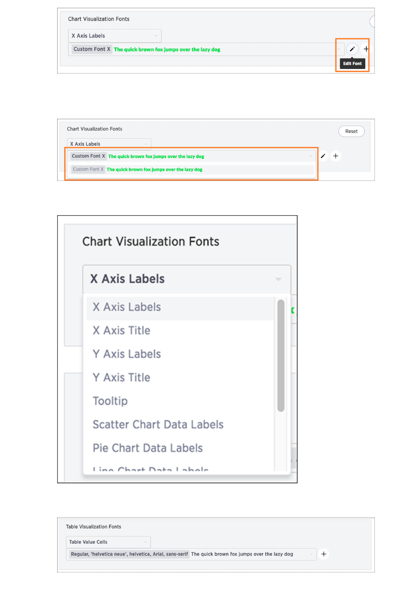The image size is (395, 614).
Task: Open X Axis Labels dropdown in top panel
Action: [114, 36]
